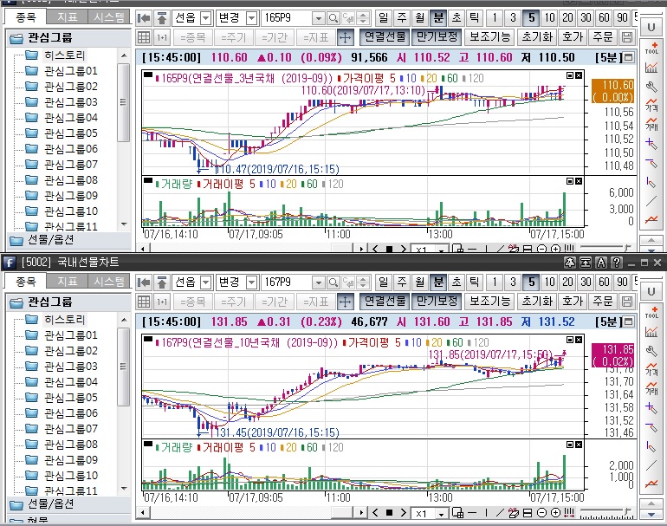The height and width of the screenshot is (526, 667).
Task: Toggle 연결선물 in the 167P9 window
Action: (x=385, y=302)
